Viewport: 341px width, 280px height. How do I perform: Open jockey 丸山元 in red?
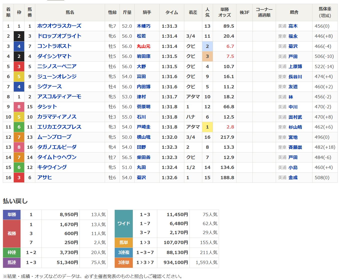click(x=143, y=46)
